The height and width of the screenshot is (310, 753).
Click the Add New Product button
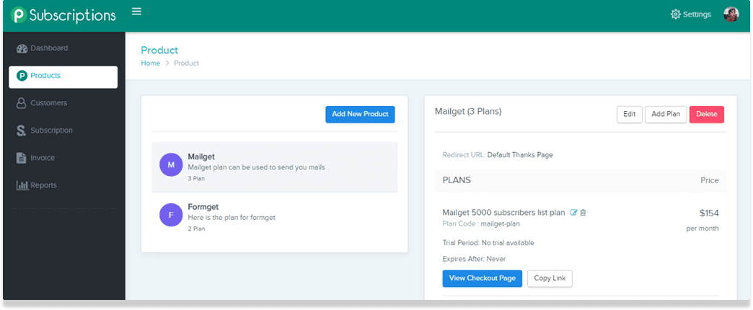click(x=360, y=114)
